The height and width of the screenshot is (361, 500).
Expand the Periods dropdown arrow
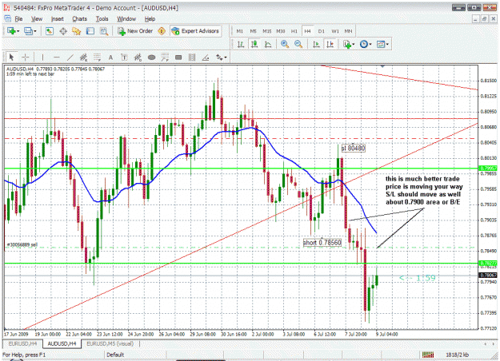[x=370, y=45]
